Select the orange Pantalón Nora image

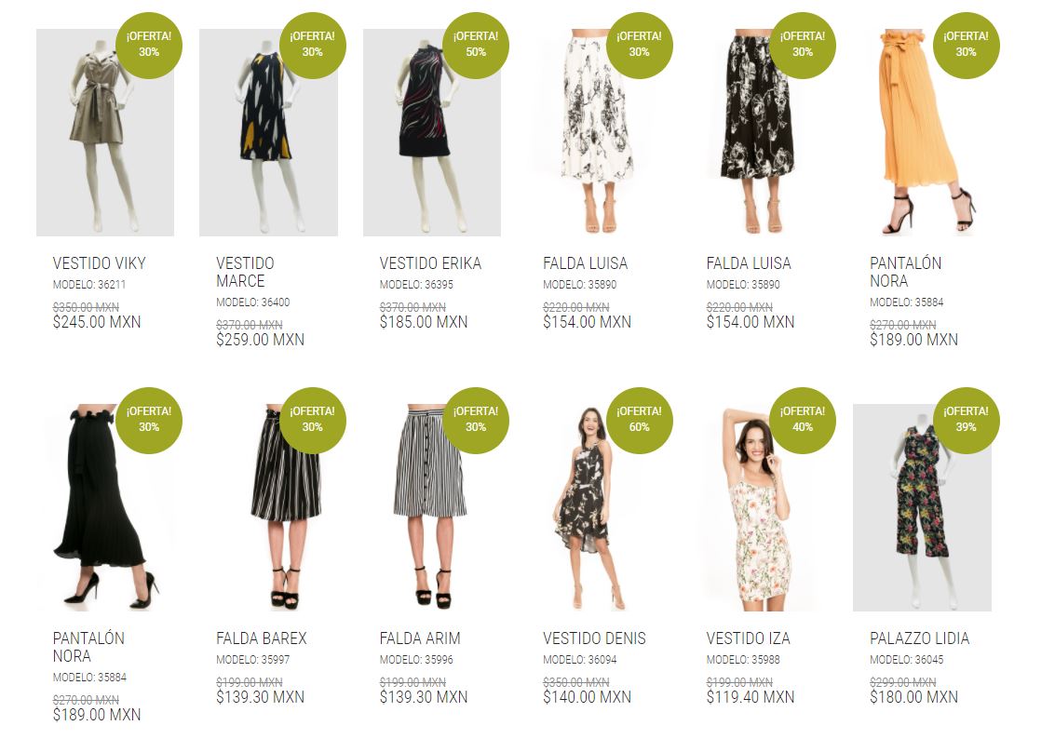pyautogui.click(x=923, y=132)
